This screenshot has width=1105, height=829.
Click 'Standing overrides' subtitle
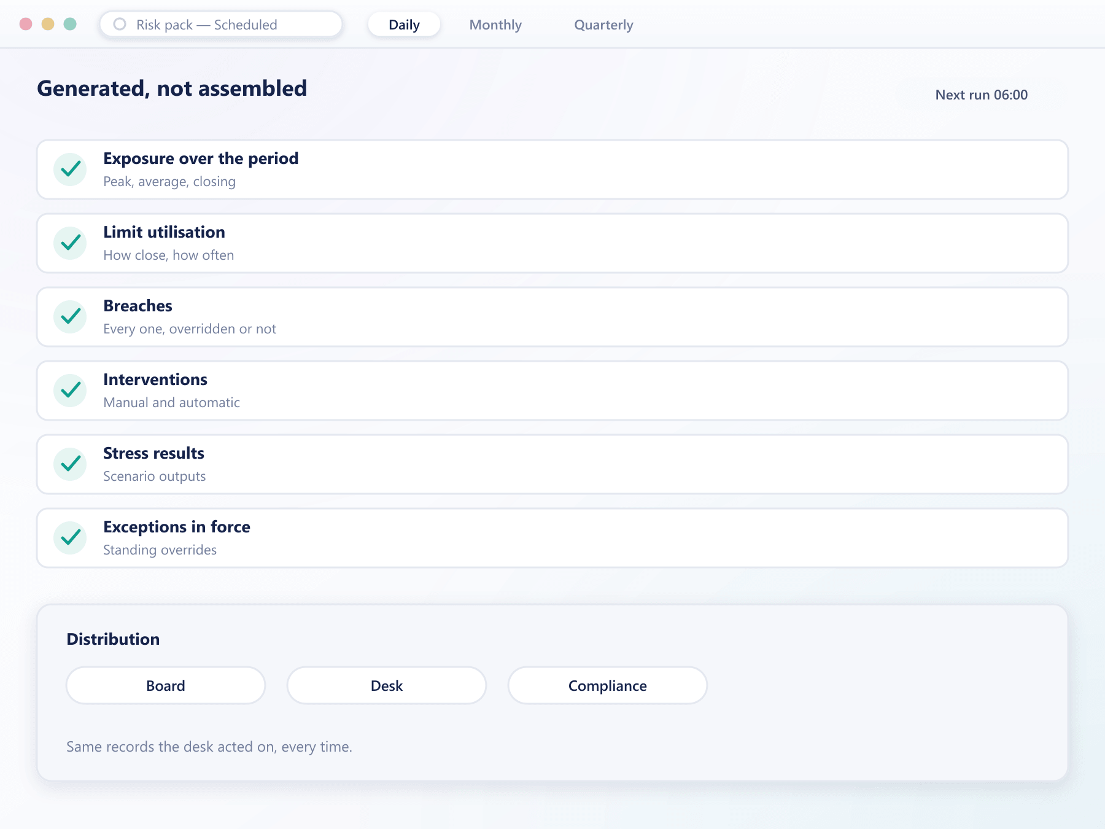(x=160, y=550)
